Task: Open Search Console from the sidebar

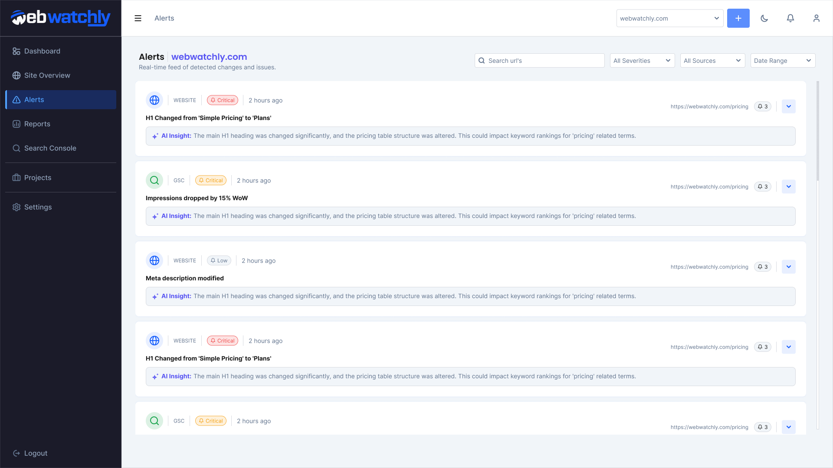Action: 50,148
